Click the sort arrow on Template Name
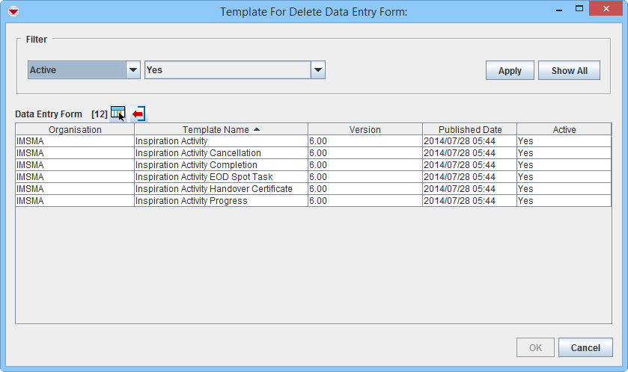The width and height of the screenshot is (628, 372). click(257, 129)
